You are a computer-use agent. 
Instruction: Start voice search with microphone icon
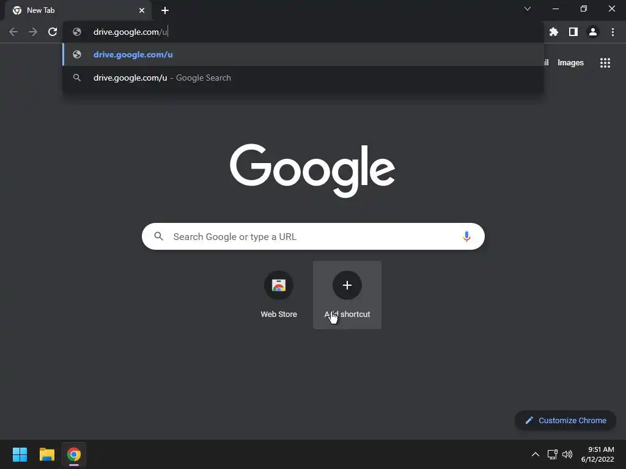466,236
